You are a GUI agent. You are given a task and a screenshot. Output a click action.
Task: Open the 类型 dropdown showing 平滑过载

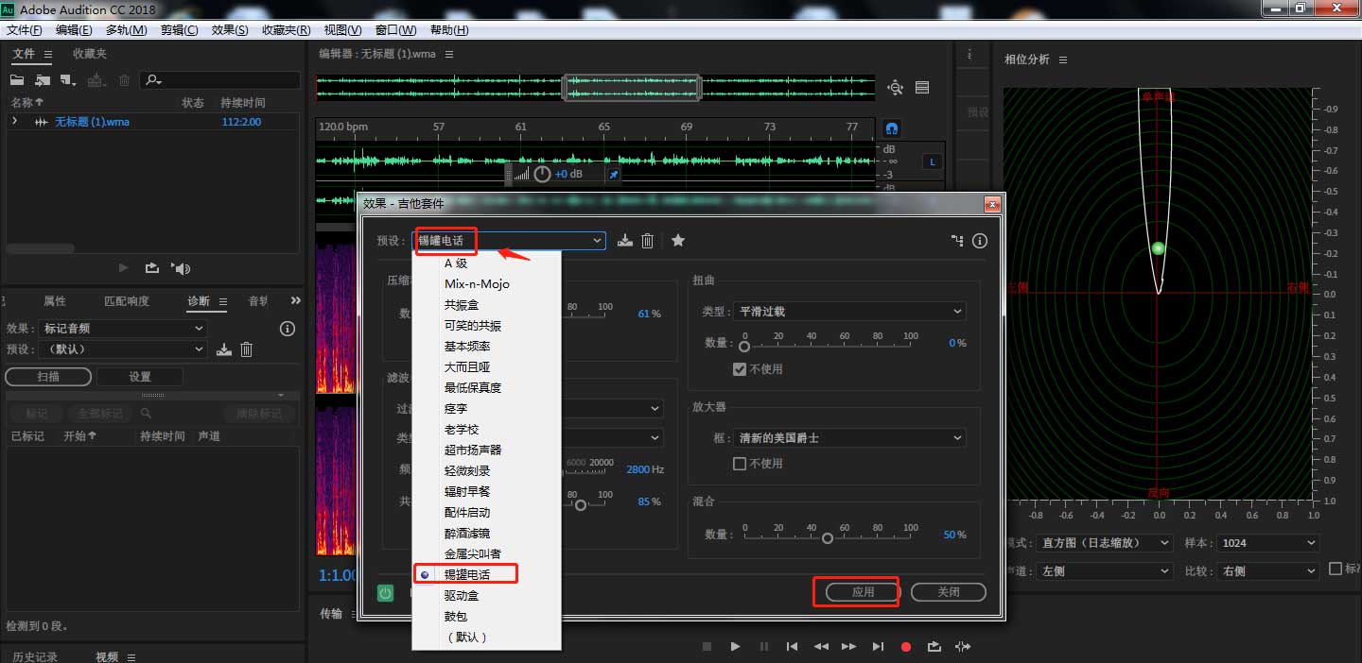pos(848,311)
